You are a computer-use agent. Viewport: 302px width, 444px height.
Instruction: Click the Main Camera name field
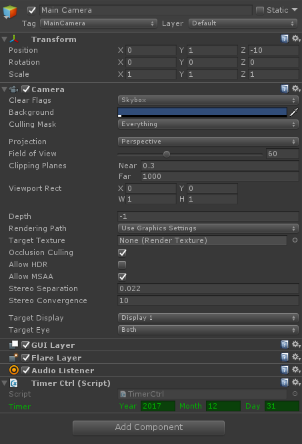(146, 10)
